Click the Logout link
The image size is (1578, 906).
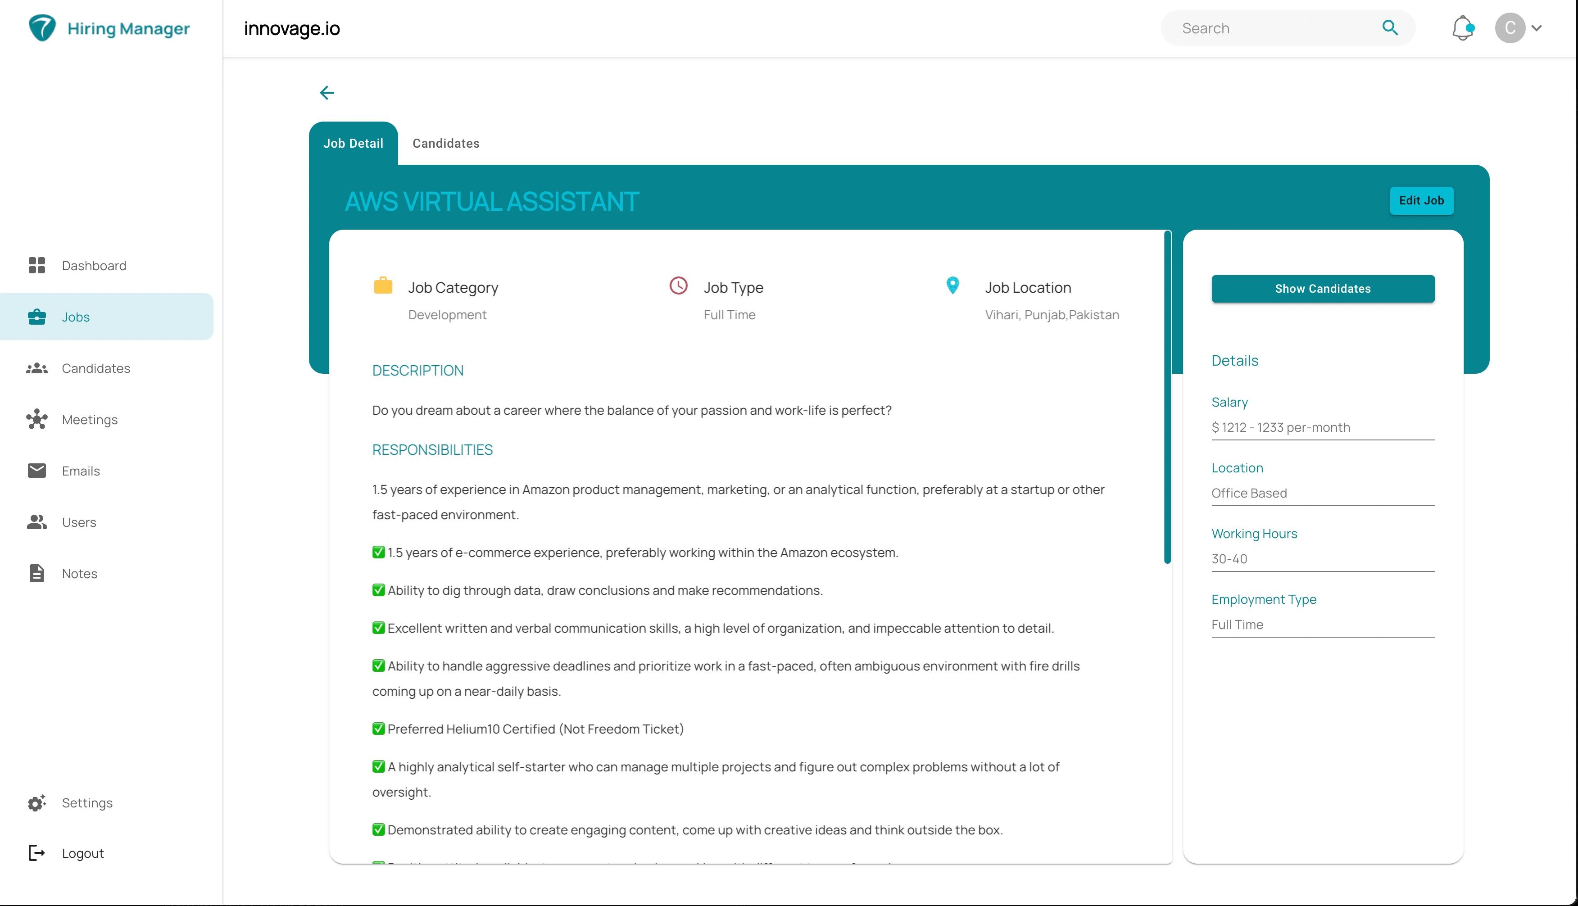click(x=83, y=853)
